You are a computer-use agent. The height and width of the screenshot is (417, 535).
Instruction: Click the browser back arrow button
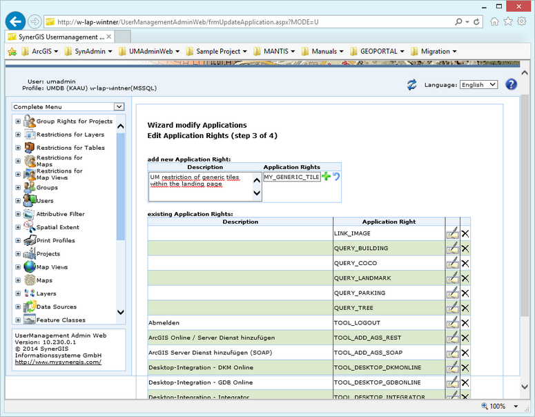coord(15,22)
